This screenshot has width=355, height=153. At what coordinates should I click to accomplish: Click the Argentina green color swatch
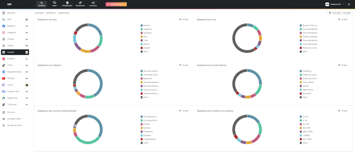(x=142, y=29)
